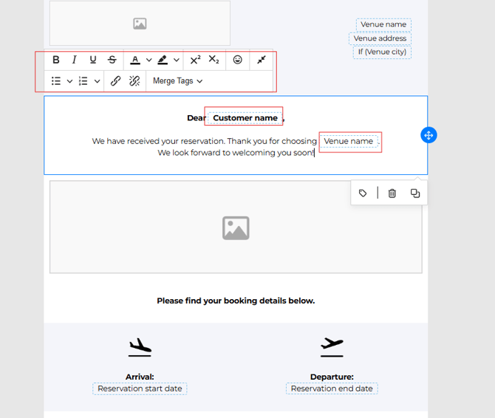Select the Customer name merge tag
This screenshot has width=495, height=418.
[245, 118]
